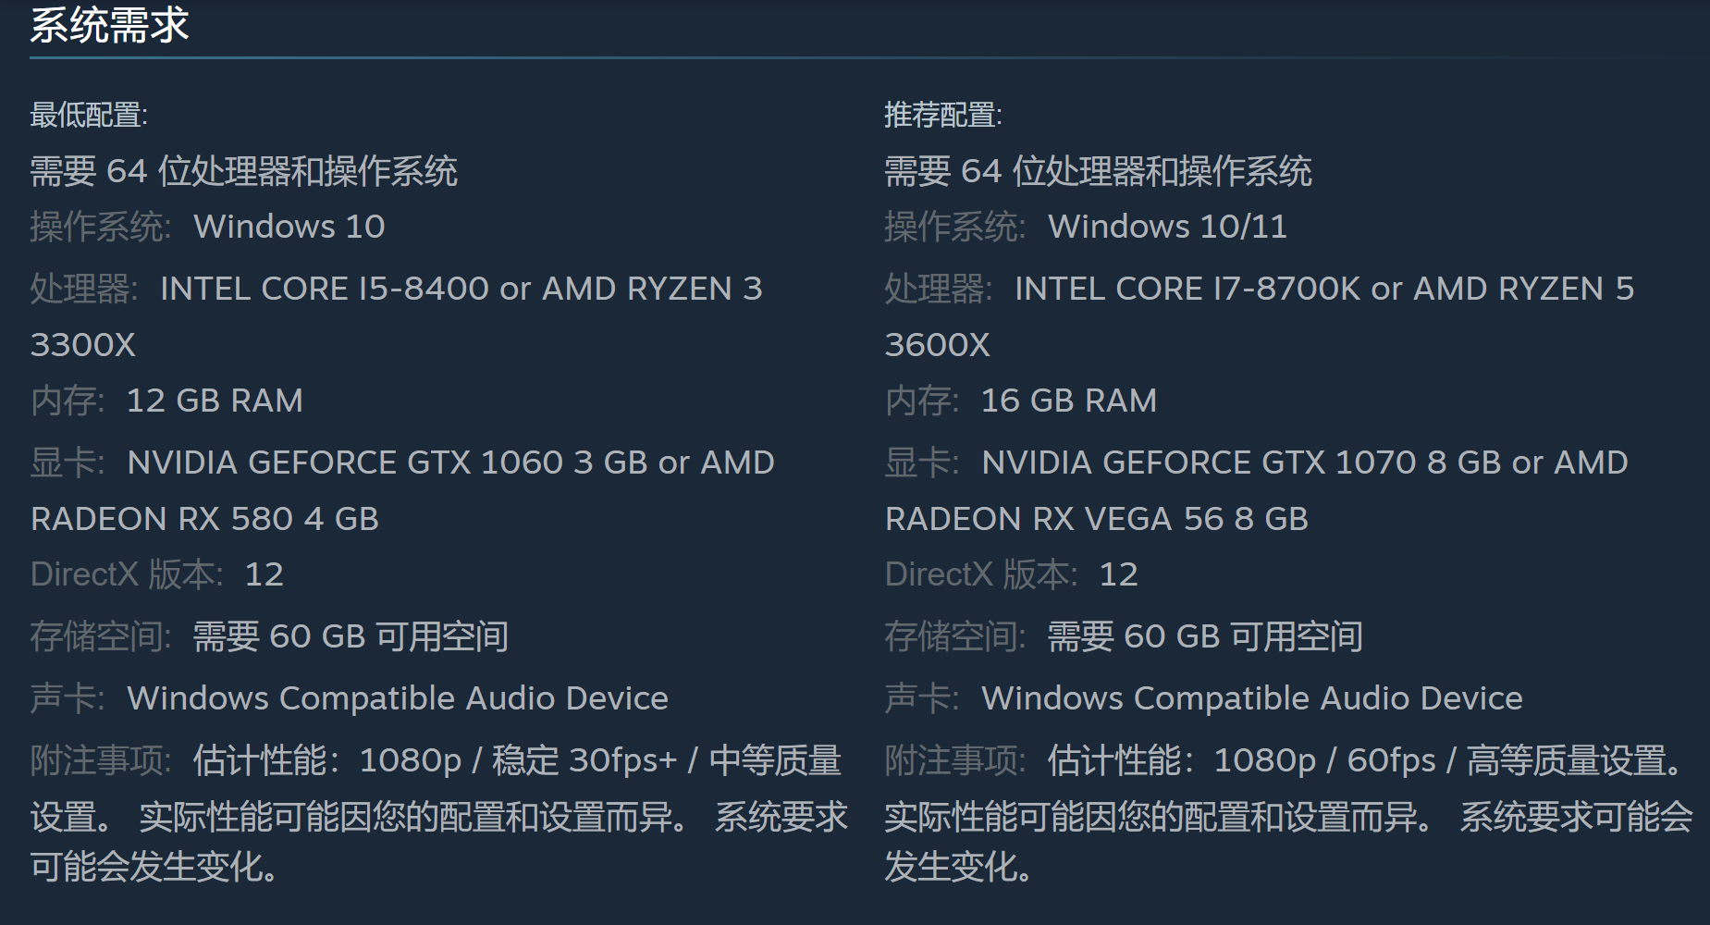1710x925 pixels.
Task: Click the 16 GB RAM memory entry
Action: click(1068, 401)
